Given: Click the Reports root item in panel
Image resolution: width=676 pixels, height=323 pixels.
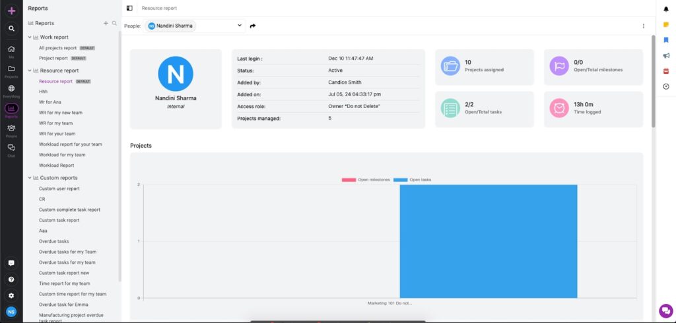Looking at the screenshot, I should point(44,23).
